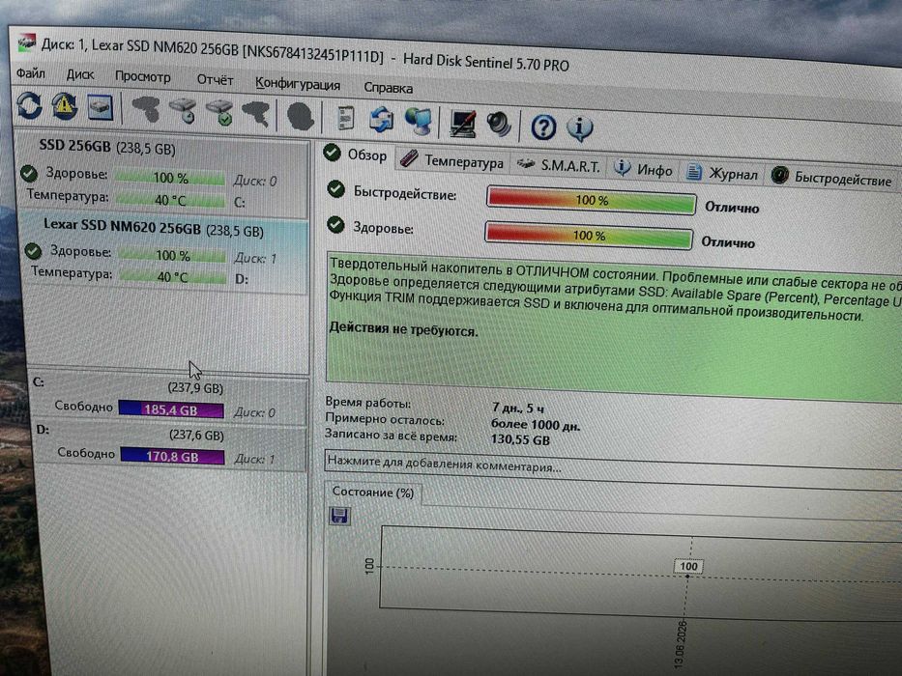
Task: Open the Файл menu
Action: (31, 73)
